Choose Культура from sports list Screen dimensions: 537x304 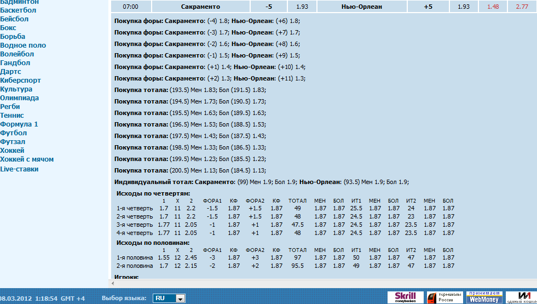(16, 89)
